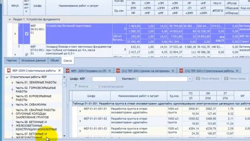Toggle activity checkbox for ФЕР 06-01-001-01 row
The width and height of the screenshot is (250, 141).
point(27,34)
